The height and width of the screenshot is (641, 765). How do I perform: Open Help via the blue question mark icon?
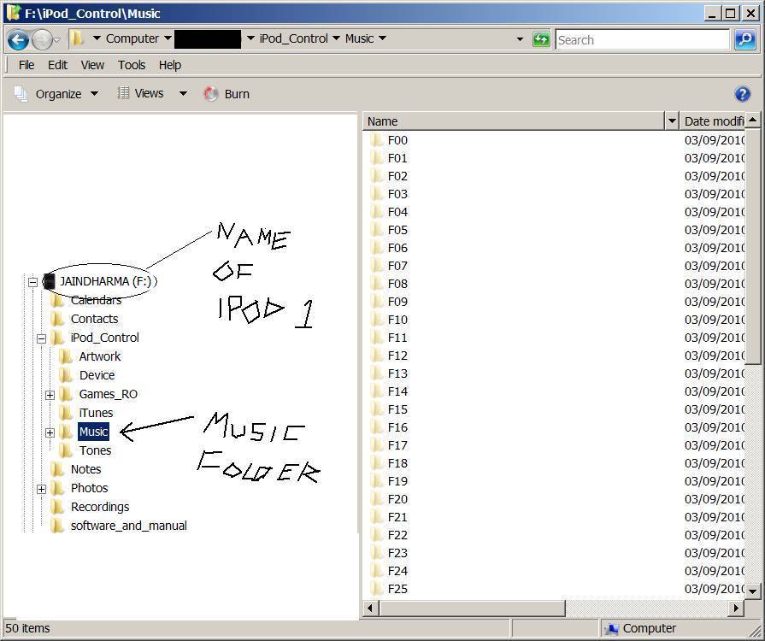pos(742,94)
